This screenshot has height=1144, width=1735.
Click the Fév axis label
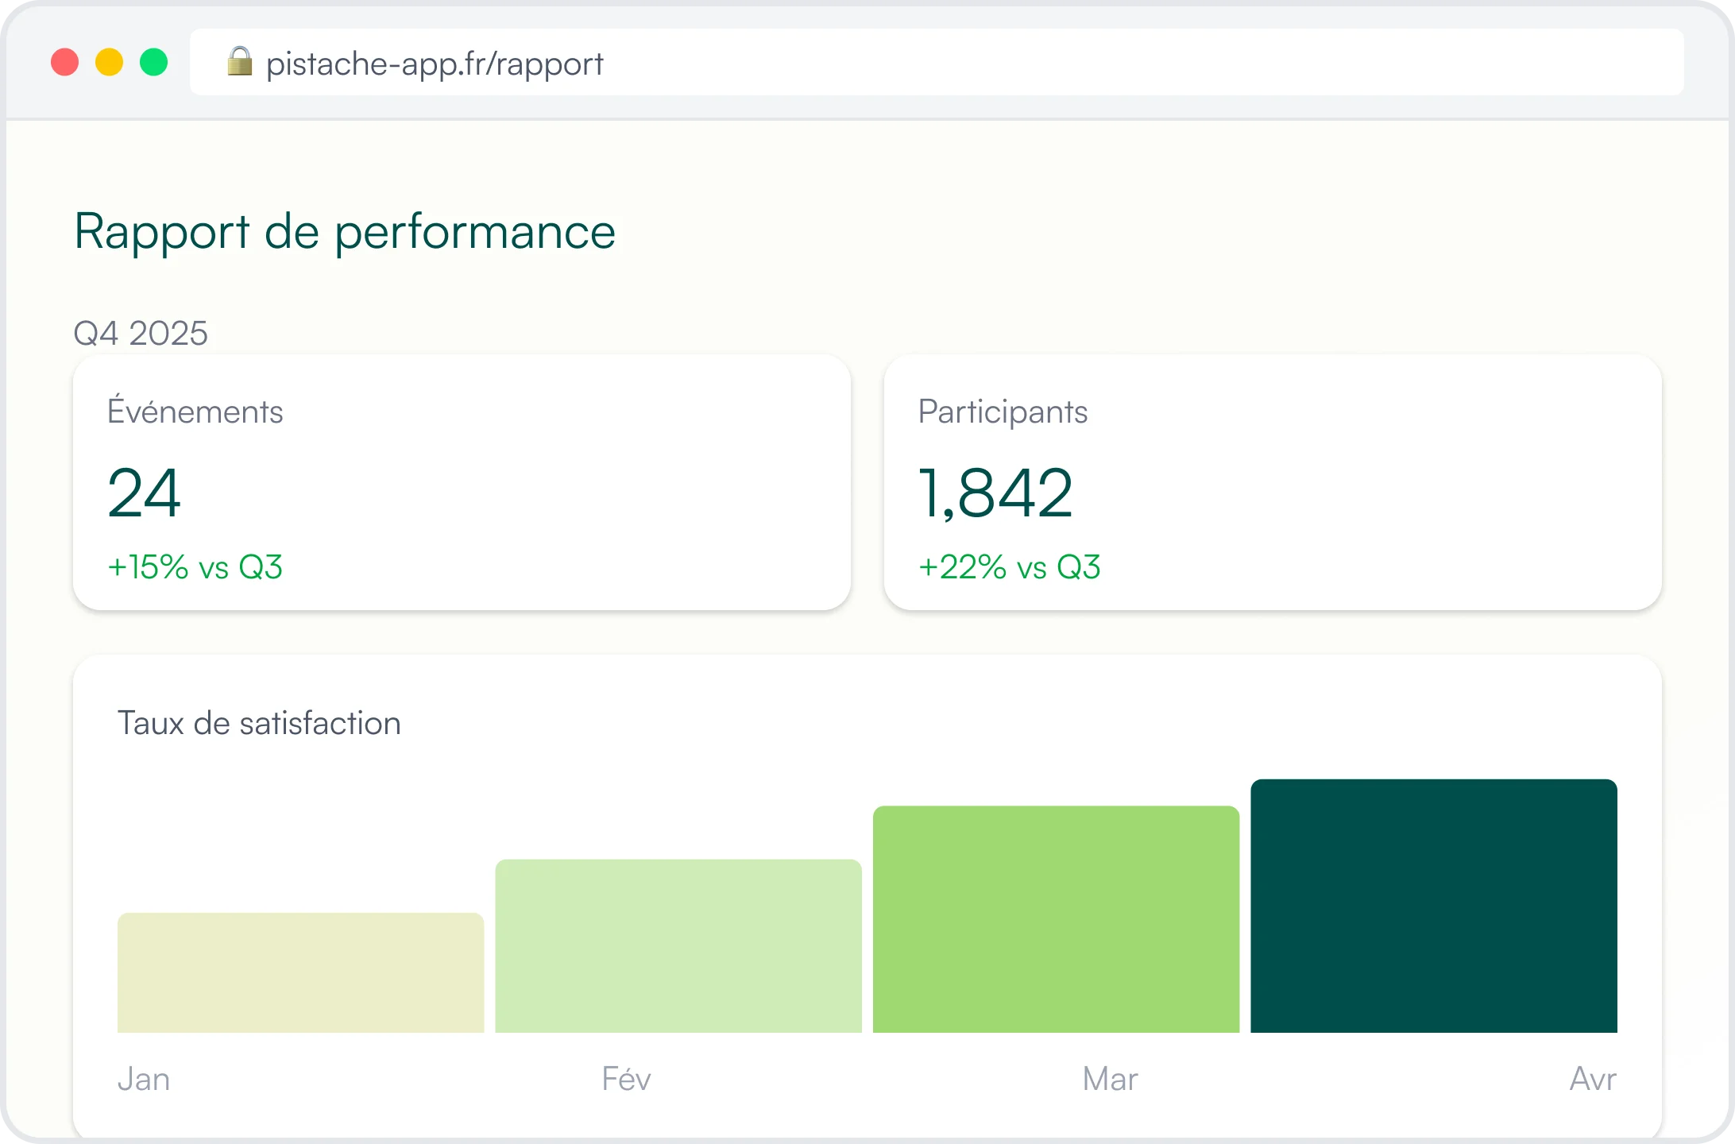coord(626,1079)
